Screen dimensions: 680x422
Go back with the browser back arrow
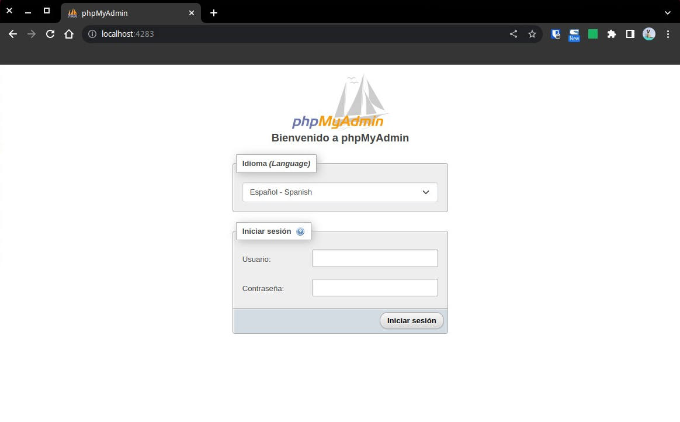(13, 34)
